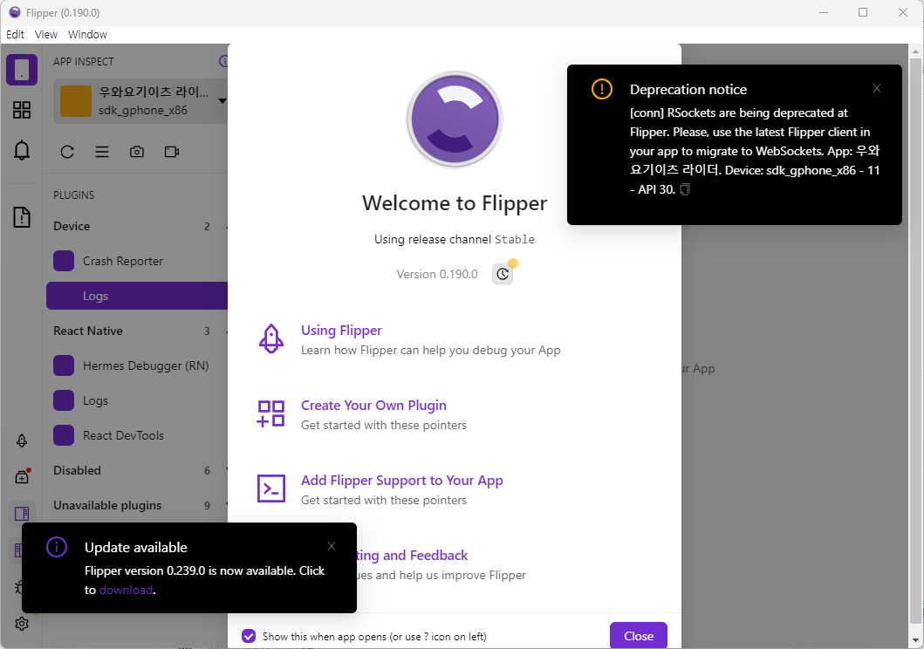Start screen recording with video icon
The width and height of the screenshot is (924, 649).
point(172,152)
